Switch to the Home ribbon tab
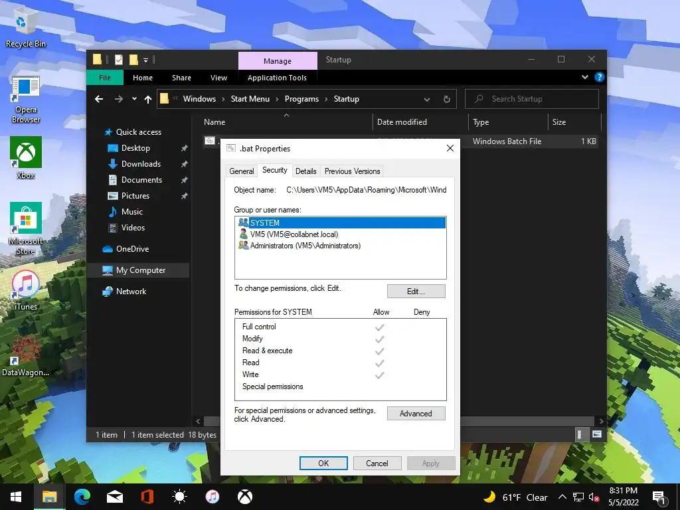Image resolution: width=680 pixels, height=510 pixels. tap(143, 78)
